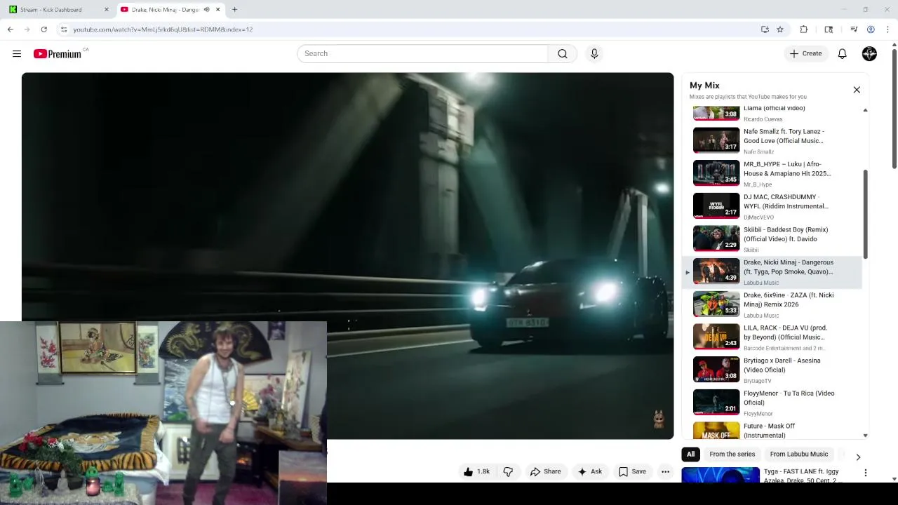
Task: Open a new browser tab
Action: pos(234,9)
